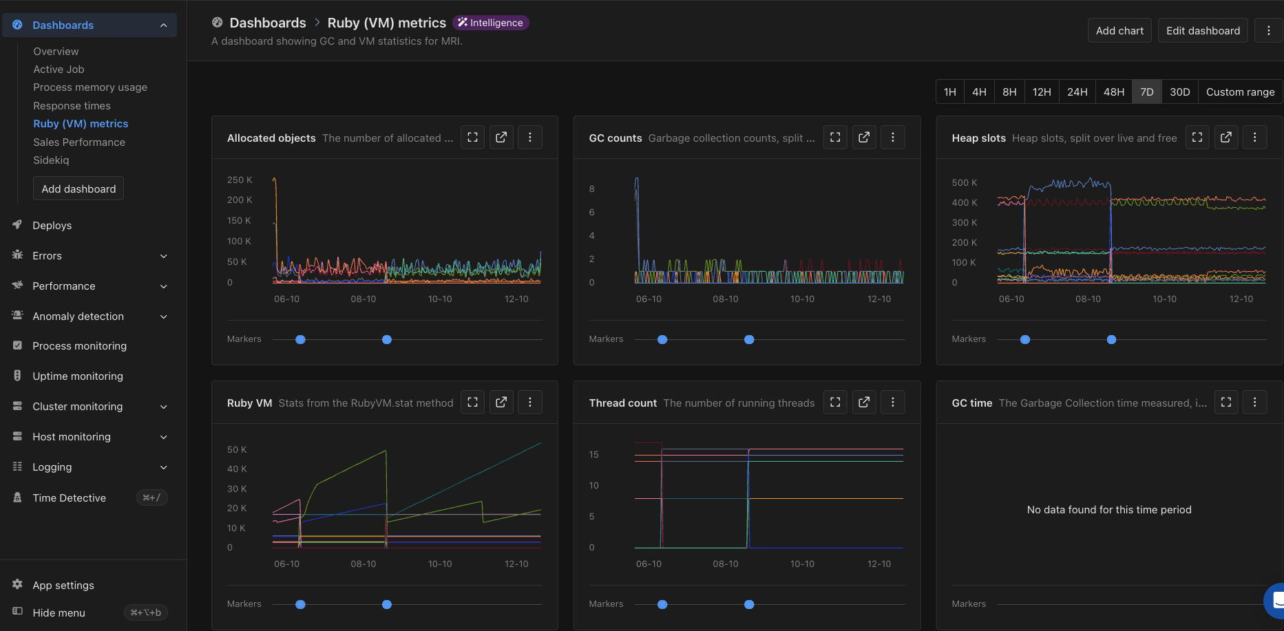
Task: Open Allocated objects chart options menu
Action: coord(530,138)
